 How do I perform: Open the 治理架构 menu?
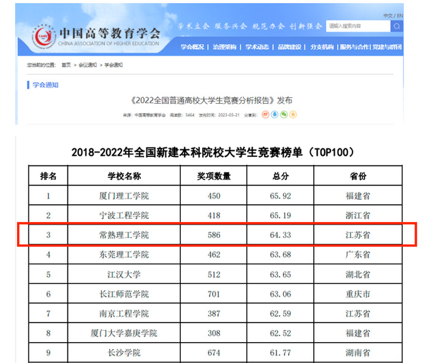(224, 47)
